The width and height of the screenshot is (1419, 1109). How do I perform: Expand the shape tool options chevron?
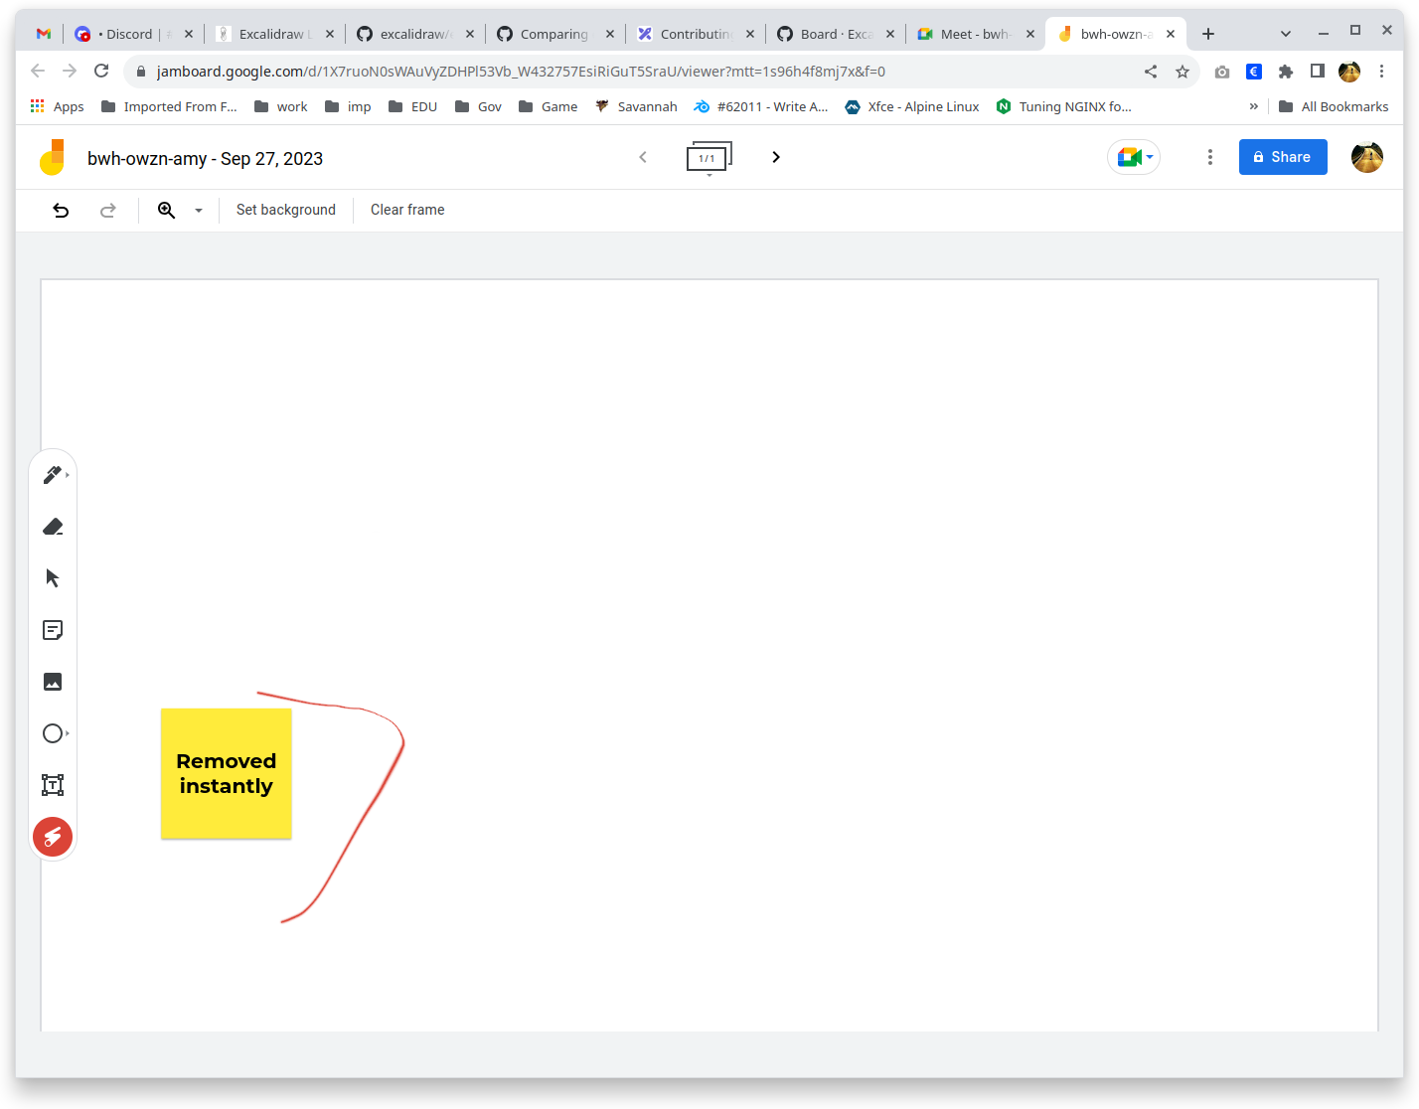click(68, 732)
